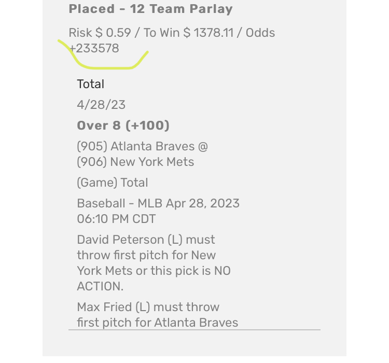The height and width of the screenshot is (363, 389).
Task: Click the '4/28/23' date
Action: coord(101,105)
